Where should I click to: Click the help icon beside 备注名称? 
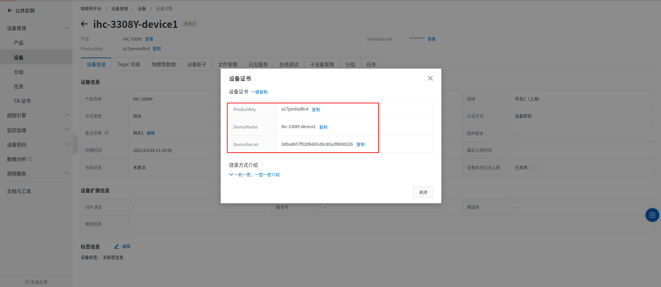[107, 133]
